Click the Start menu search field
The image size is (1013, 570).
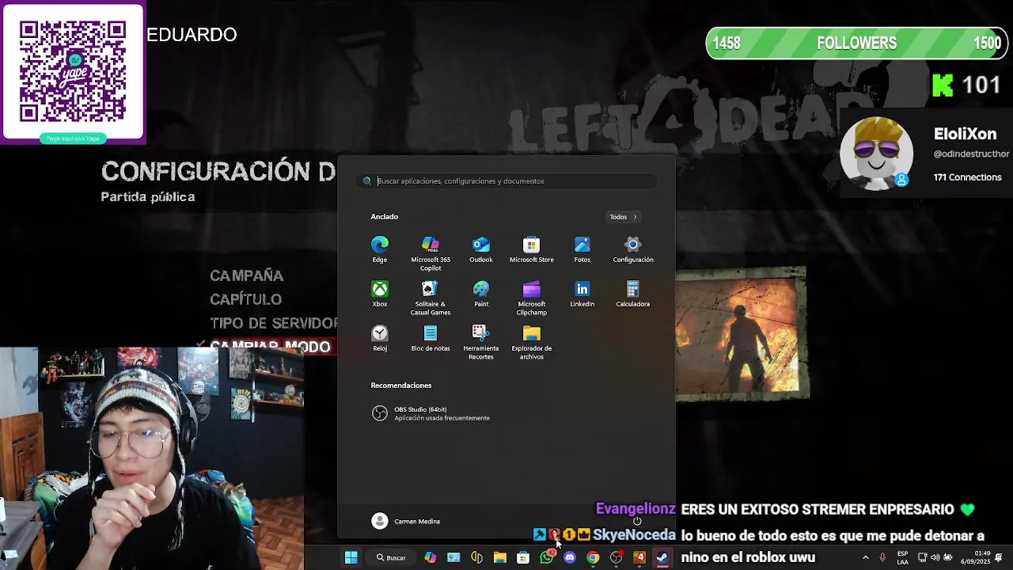point(506,181)
